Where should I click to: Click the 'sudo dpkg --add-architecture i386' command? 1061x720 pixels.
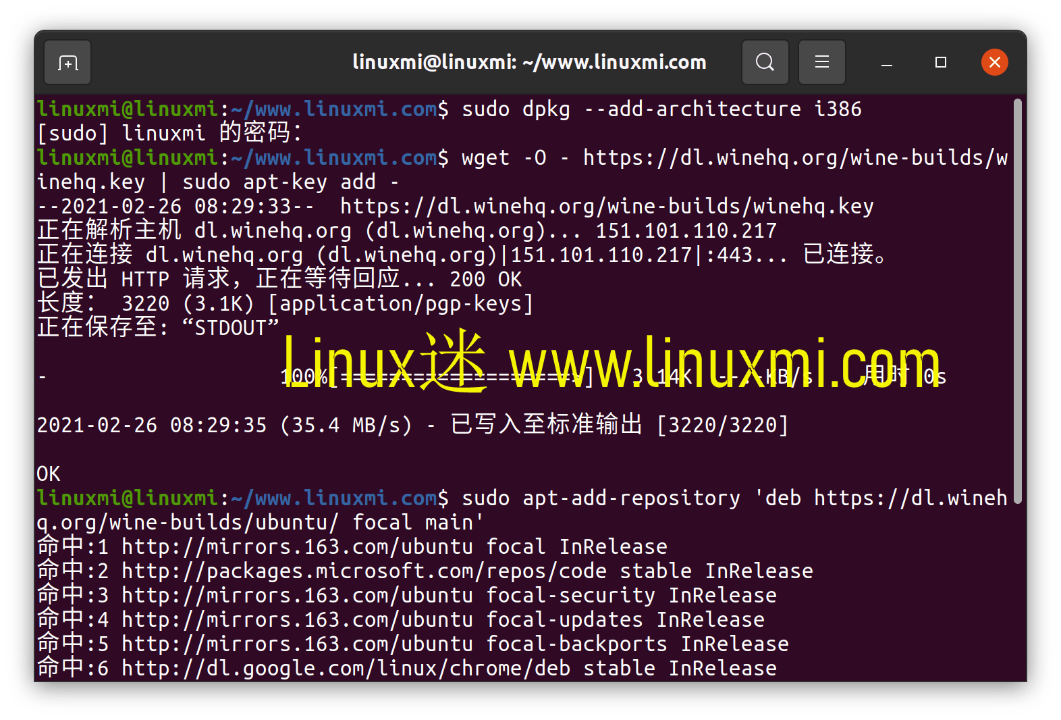(x=661, y=109)
